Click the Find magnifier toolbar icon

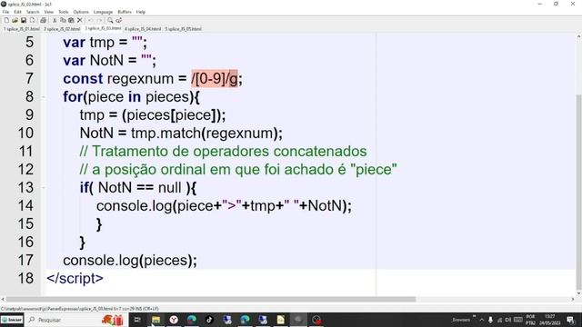(110, 20)
